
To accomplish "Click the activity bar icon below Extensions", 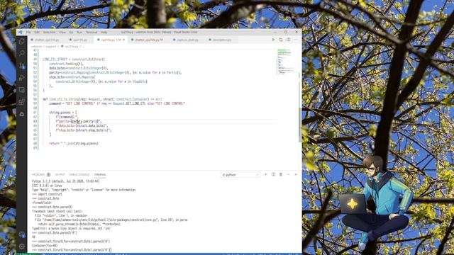I will point(22,114).
